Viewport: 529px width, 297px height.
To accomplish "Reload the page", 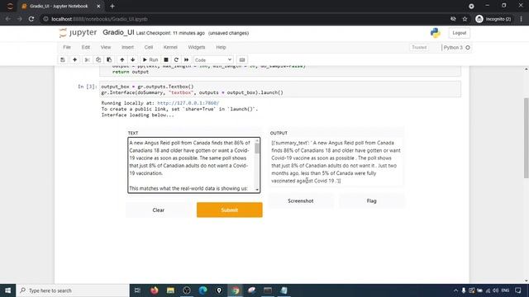I will coord(31,19).
